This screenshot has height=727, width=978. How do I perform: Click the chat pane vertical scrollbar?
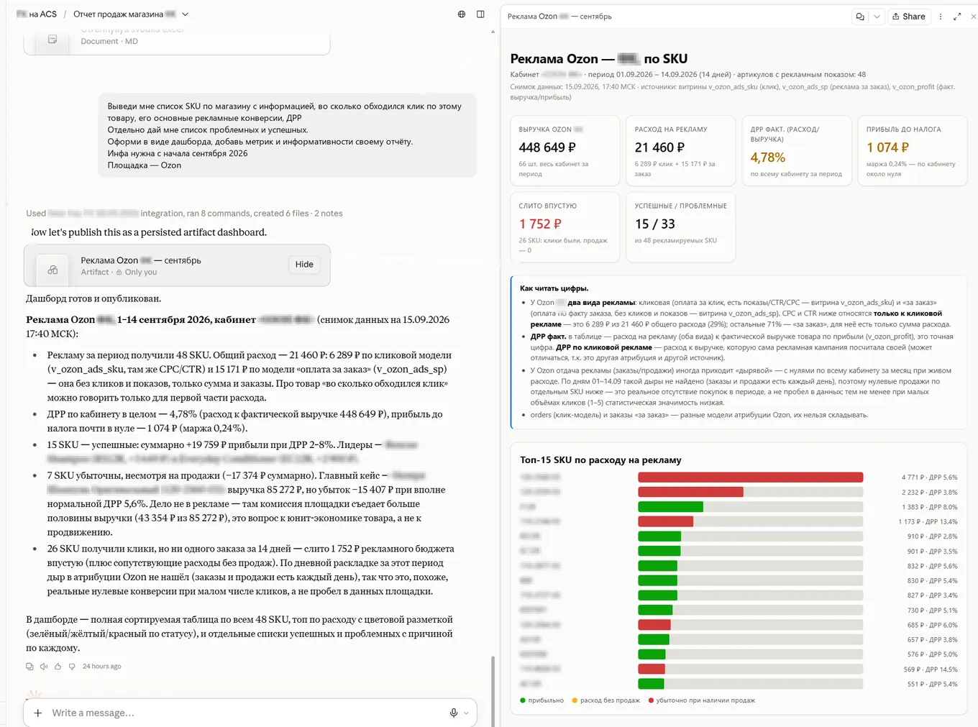(x=493, y=690)
